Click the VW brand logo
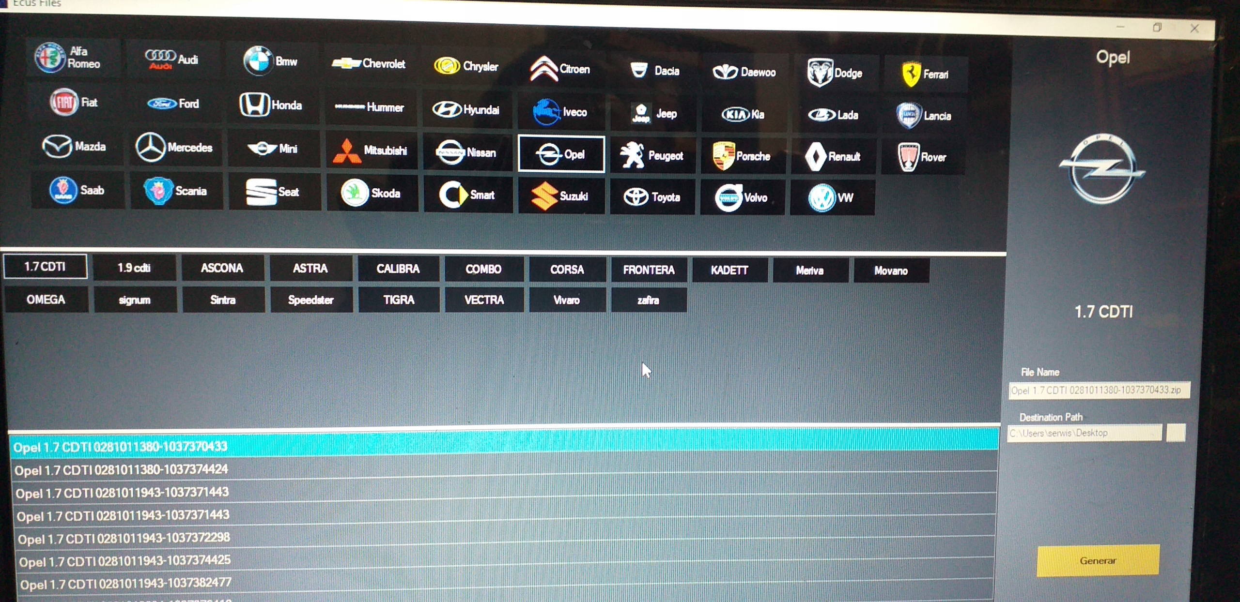 pos(821,197)
